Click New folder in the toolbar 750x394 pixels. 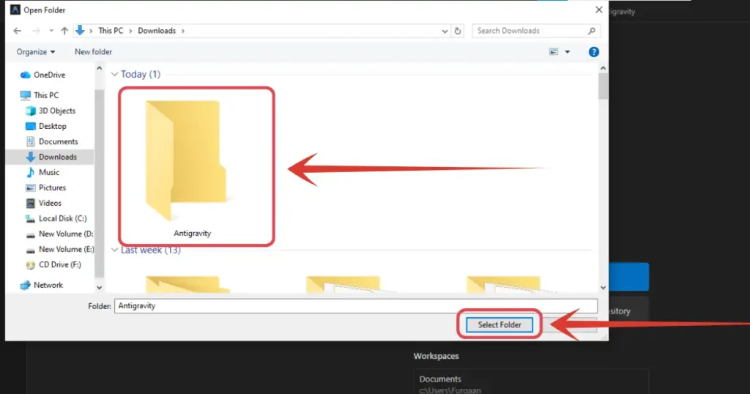click(93, 52)
